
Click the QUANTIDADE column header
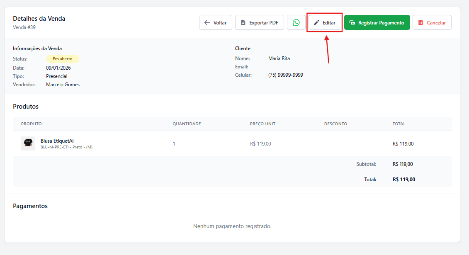pyautogui.click(x=187, y=124)
